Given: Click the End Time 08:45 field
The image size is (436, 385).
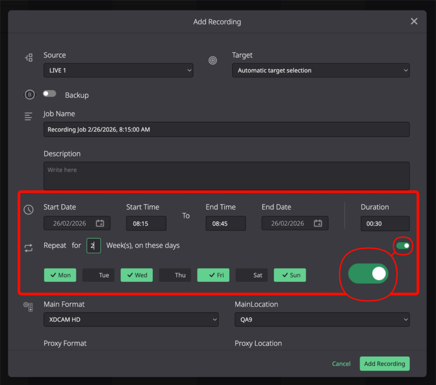Looking at the screenshot, I should pos(226,223).
